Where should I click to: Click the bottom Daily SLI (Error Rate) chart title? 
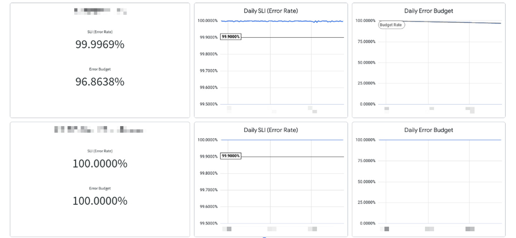click(x=271, y=130)
